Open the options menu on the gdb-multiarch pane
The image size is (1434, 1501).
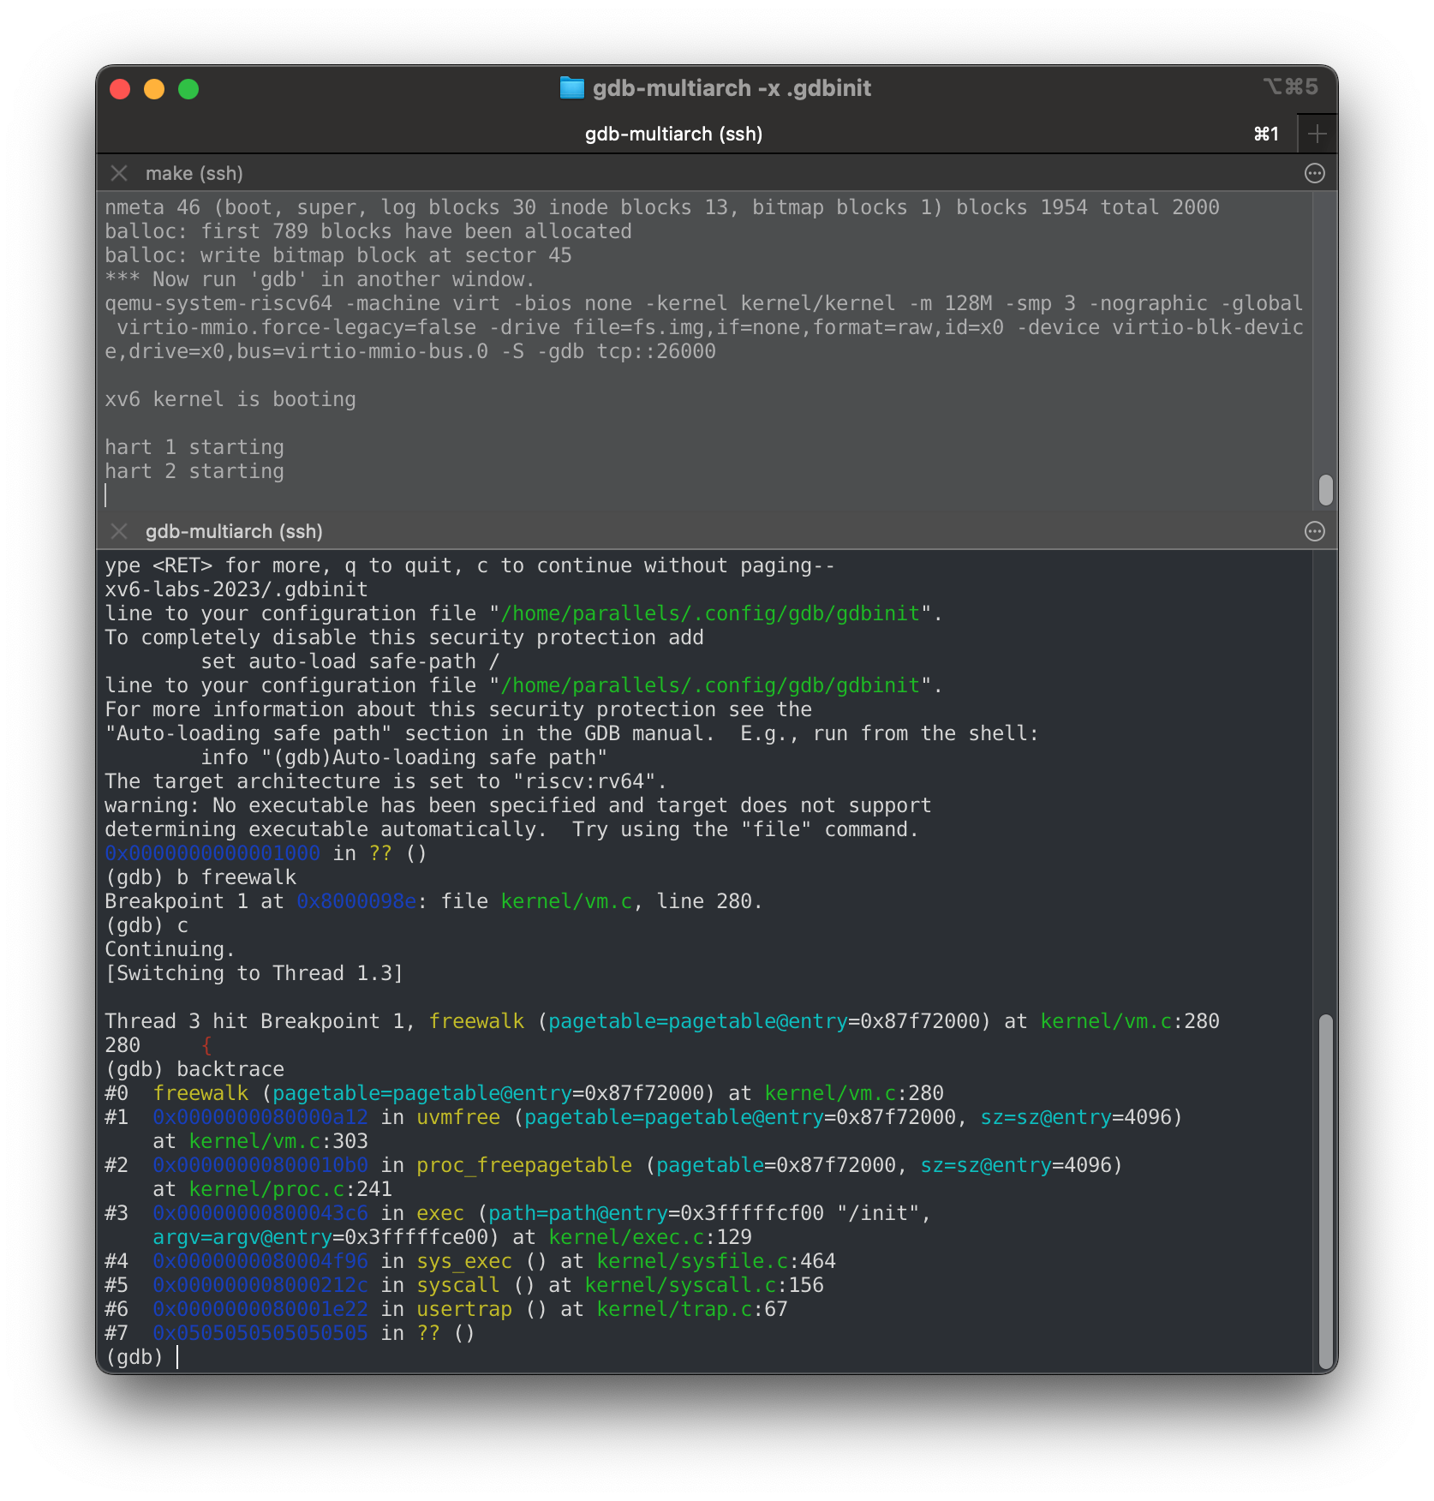coord(1315,531)
